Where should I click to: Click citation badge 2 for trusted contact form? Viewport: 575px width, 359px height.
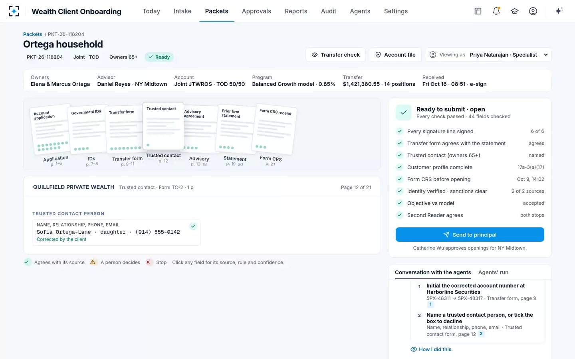coord(481,334)
